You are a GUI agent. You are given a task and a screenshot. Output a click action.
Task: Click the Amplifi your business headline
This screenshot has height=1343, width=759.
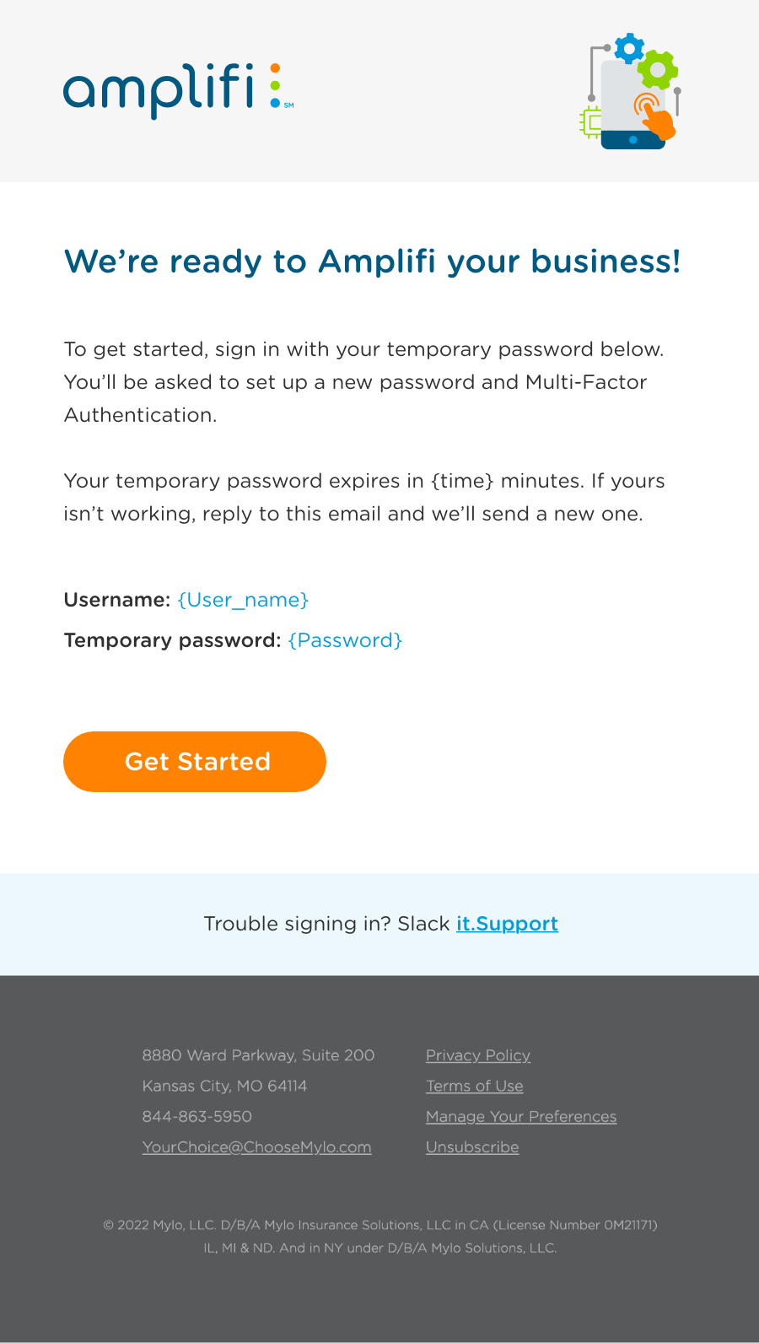tap(372, 262)
